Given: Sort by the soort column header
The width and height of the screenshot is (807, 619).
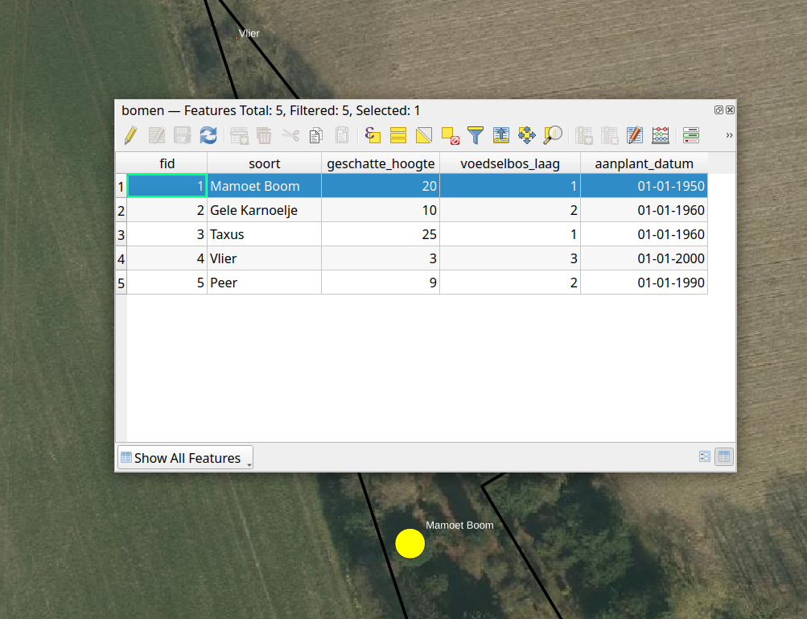Looking at the screenshot, I should (264, 163).
